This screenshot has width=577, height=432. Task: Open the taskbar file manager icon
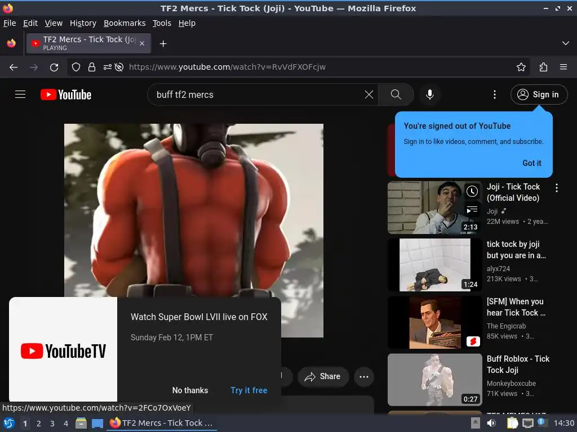click(81, 424)
